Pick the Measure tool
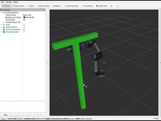Viewport: 161px width, 121px height. click(x=57, y=6)
